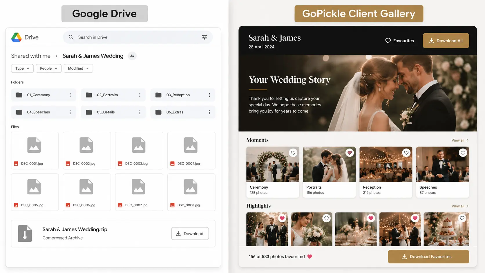Open more options for 05_Details folder

(140, 112)
